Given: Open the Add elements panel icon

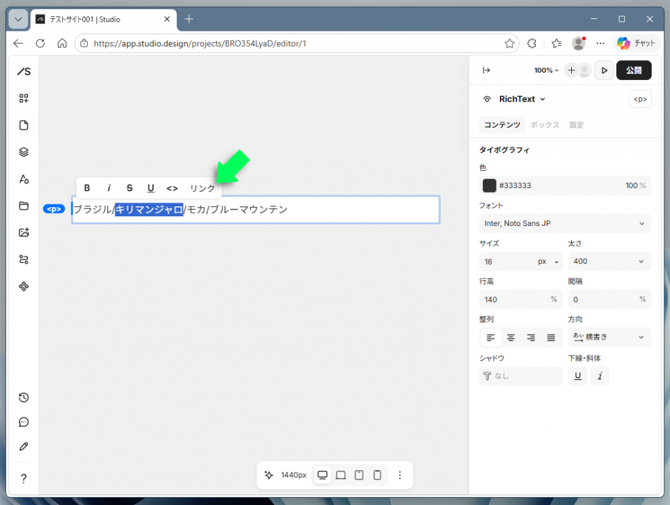Looking at the screenshot, I should click(24, 98).
